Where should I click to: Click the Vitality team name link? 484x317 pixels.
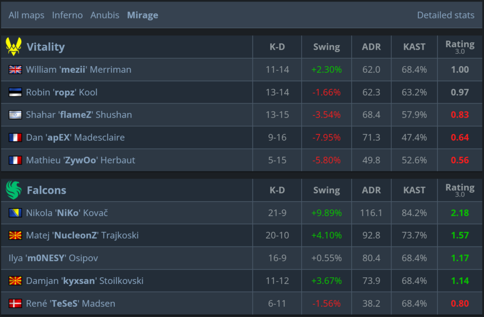tap(45, 47)
